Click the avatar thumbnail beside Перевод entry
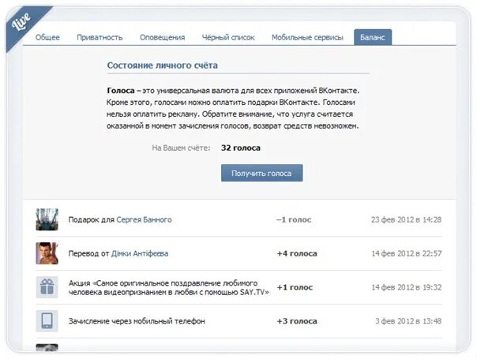The width and height of the screenshot is (477, 359). click(47, 253)
